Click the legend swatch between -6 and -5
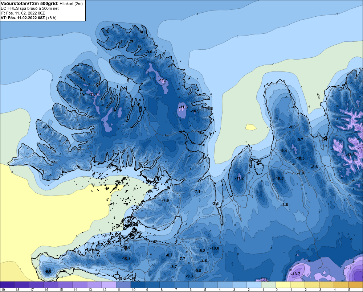The image size is (363, 292). [196, 285]
